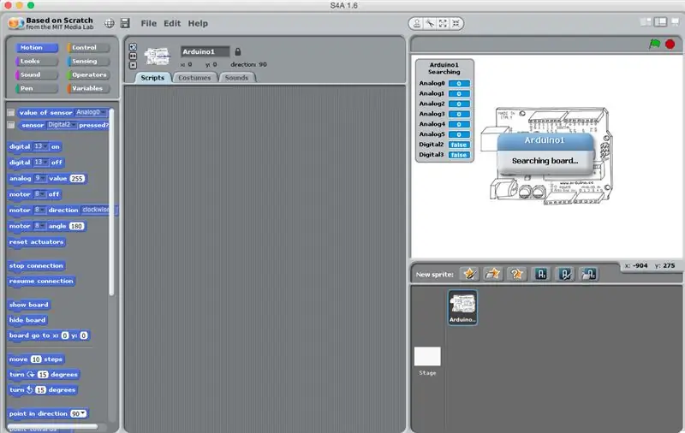Select the grow sprite tool

pos(443,24)
